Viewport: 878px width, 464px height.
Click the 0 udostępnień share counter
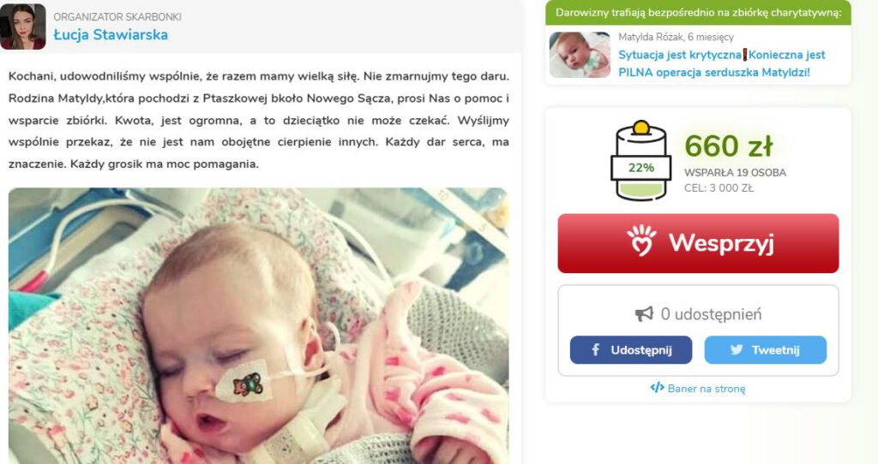pyautogui.click(x=711, y=314)
